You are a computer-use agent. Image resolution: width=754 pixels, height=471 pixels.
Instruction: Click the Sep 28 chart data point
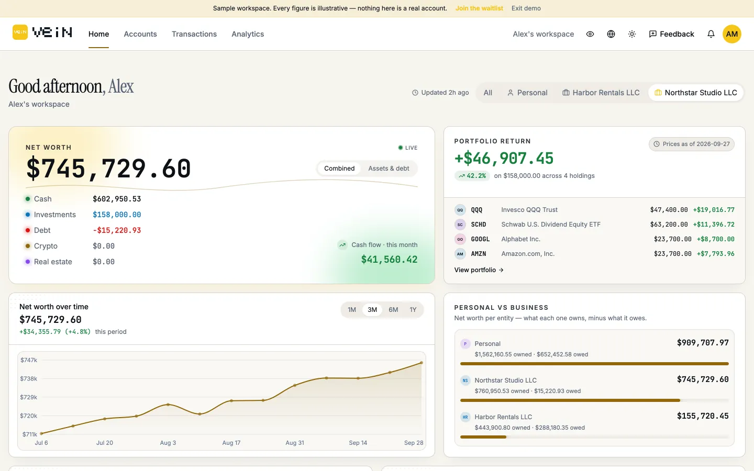coord(422,363)
